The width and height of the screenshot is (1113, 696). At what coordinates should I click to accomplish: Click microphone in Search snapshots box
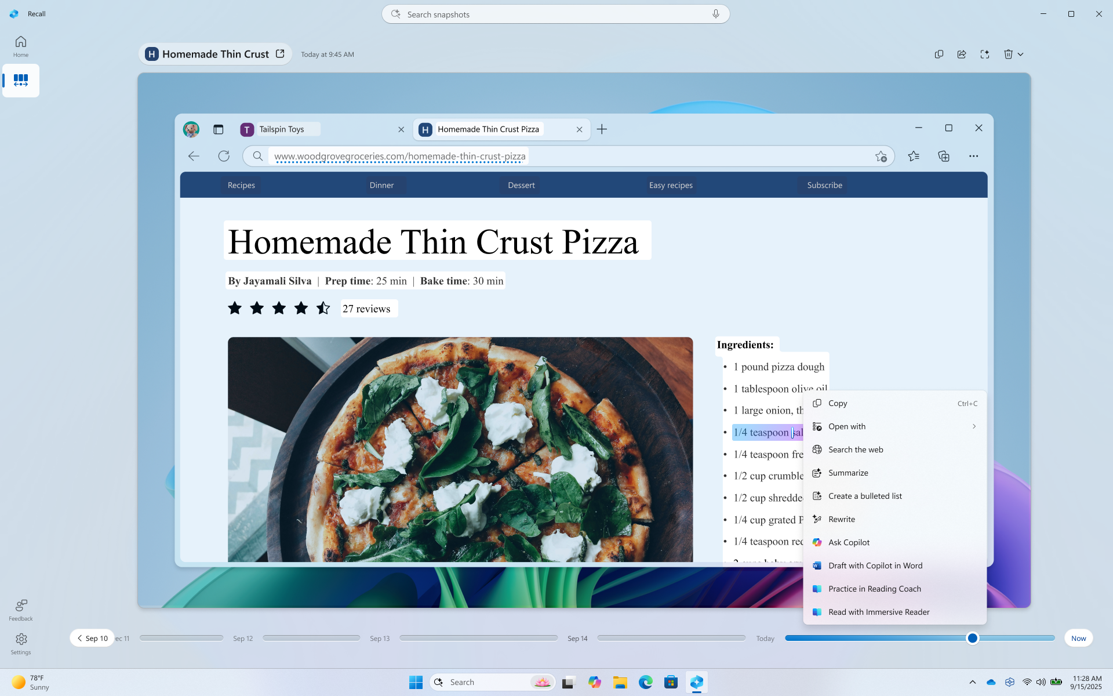[716, 14]
